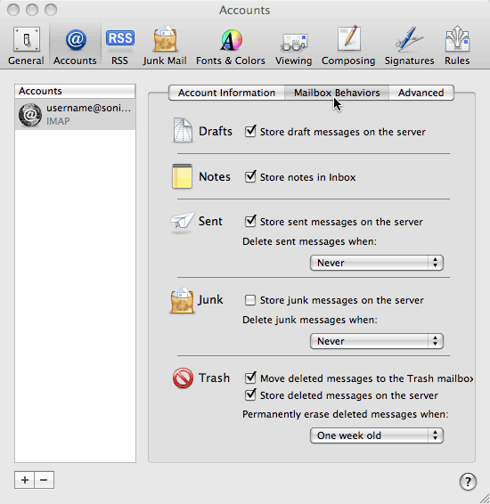Click the Sent section label
490x504 pixels.
coord(210,221)
